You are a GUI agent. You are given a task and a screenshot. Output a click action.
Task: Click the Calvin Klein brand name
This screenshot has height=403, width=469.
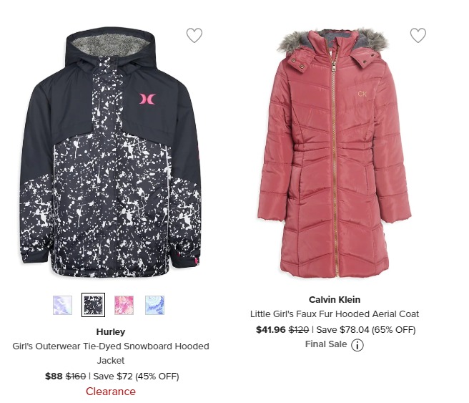(x=335, y=299)
